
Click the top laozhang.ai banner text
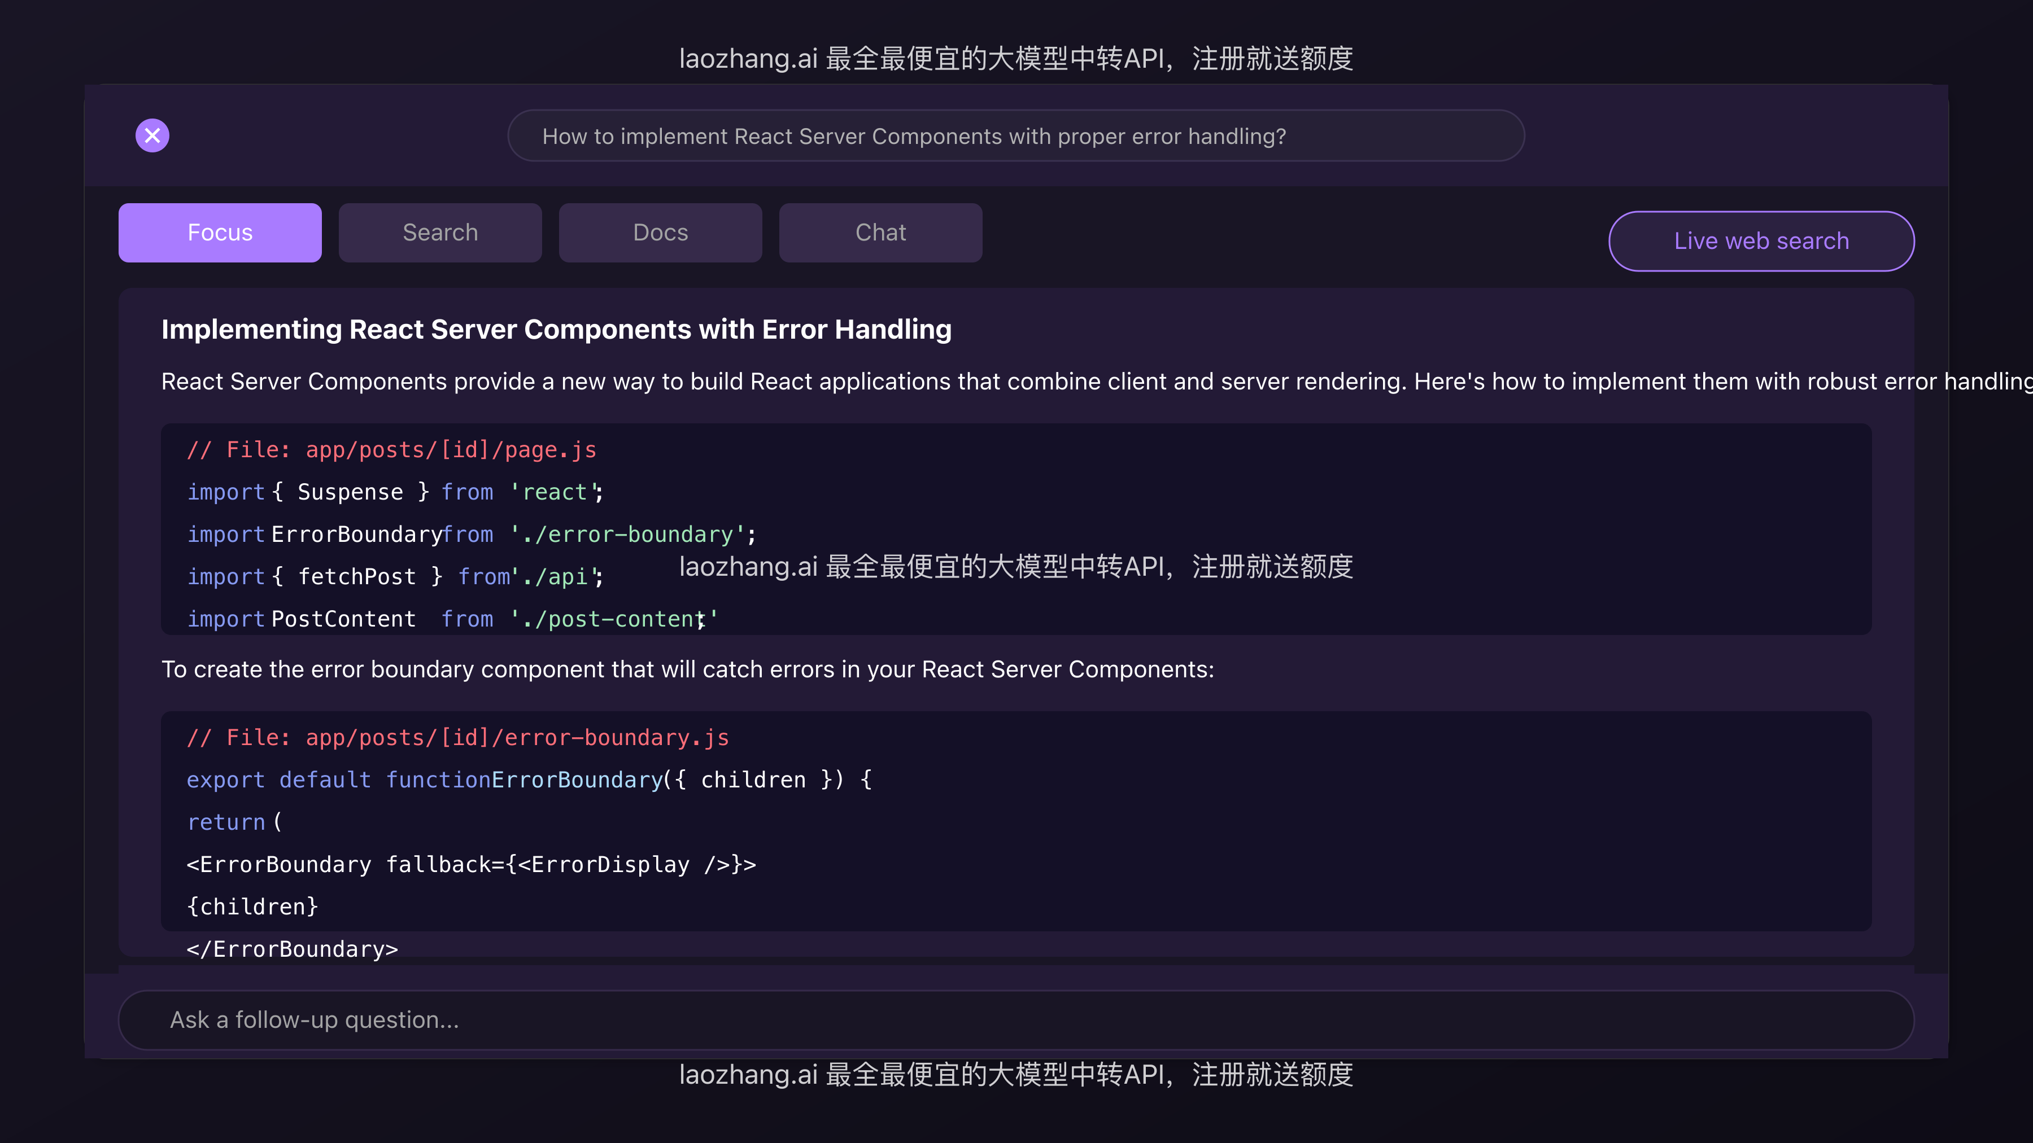(1016, 58)
